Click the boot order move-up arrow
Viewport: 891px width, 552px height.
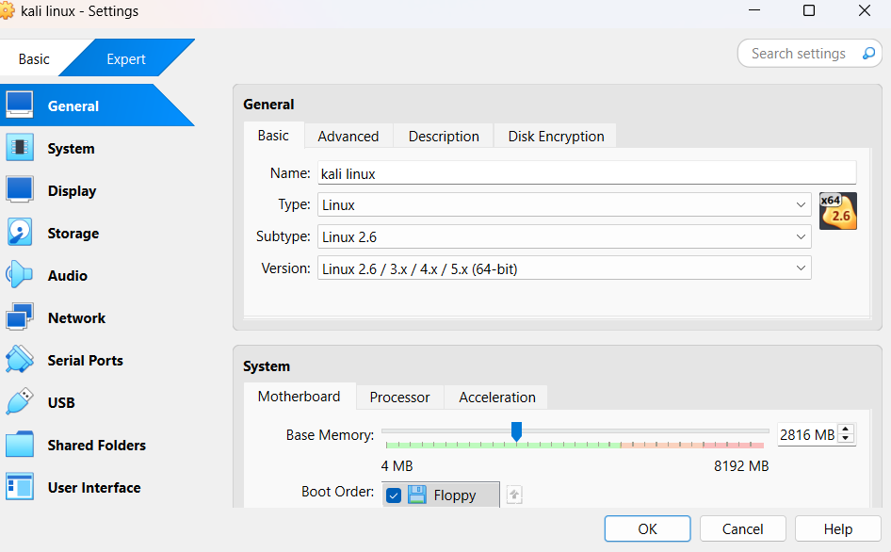tap(514, 495)
